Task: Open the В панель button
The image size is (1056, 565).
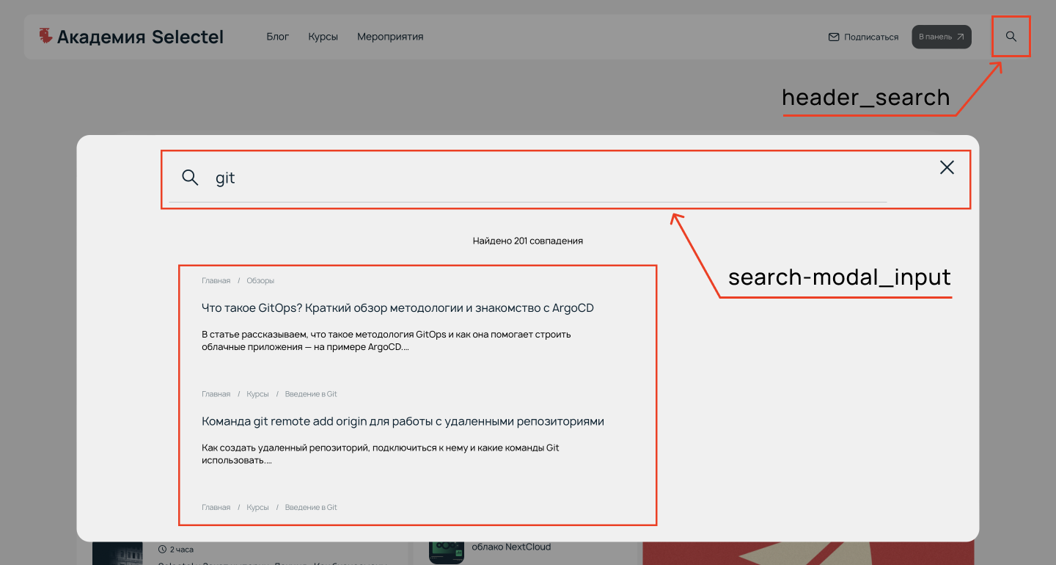Action: pos(942,37)
